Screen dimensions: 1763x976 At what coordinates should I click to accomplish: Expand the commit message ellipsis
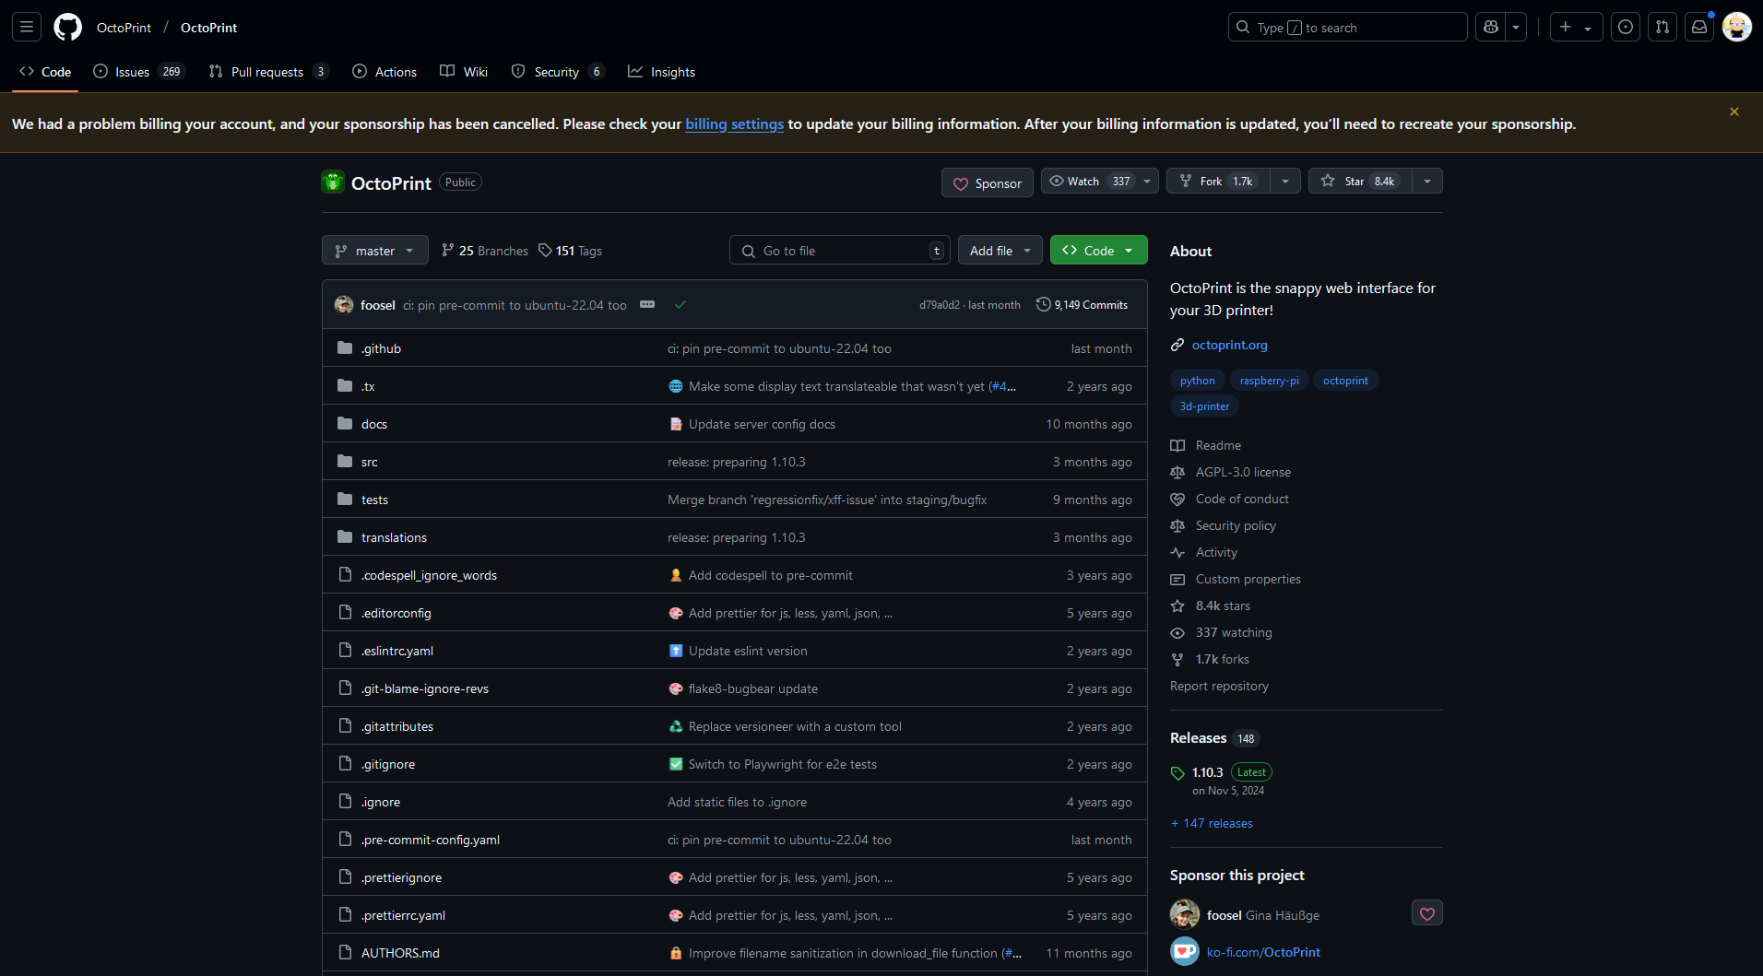(x=647, y=305)
